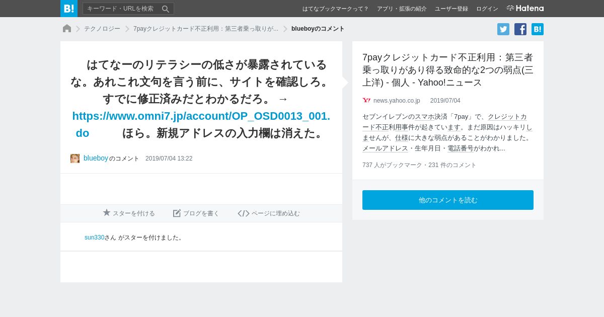Open the Hatena Bookmark B! logo
604x317 pixels.
pyautogui.click(x=69, y=9)
